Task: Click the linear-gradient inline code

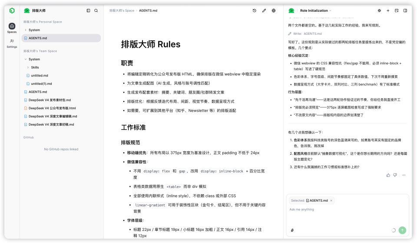Action: point(150,205)
